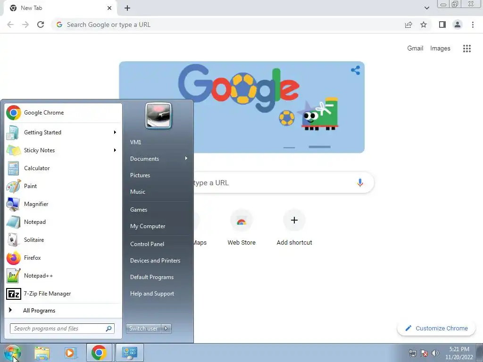Screen dimensions: 483x362
Task: Click Customize Chrome button
Action: (436, 329)
